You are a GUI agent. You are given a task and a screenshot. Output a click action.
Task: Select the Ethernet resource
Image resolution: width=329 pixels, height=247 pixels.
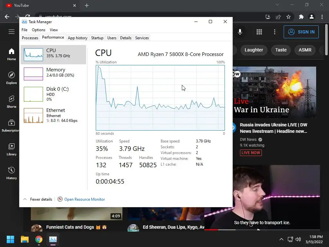(53, 115)
